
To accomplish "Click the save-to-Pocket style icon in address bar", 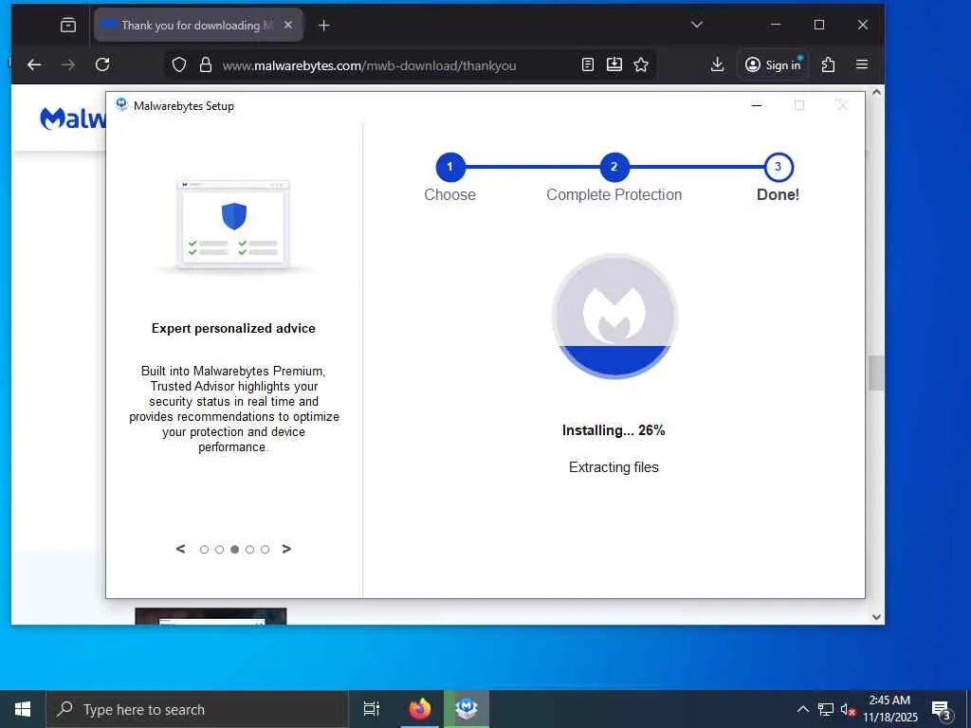I will [x=614, y=64].
